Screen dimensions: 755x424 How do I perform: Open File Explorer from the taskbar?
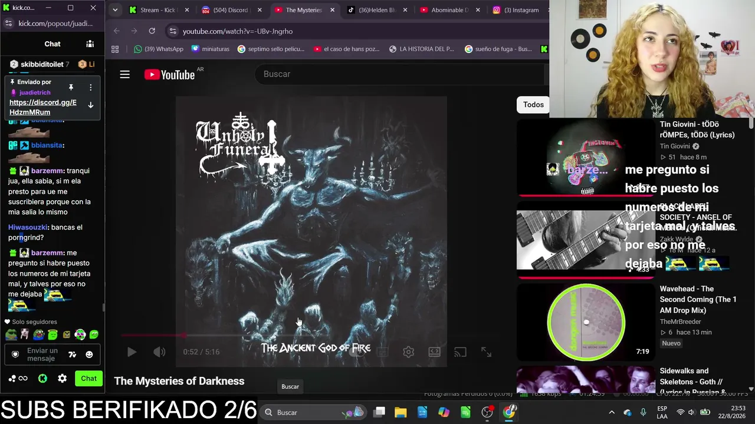coord(401,412)
